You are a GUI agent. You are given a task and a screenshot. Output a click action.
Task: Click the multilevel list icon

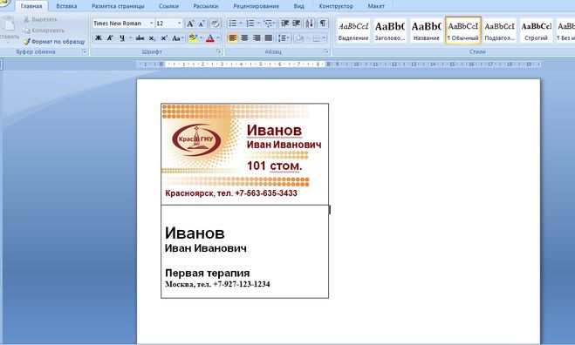tap(268, 24)
